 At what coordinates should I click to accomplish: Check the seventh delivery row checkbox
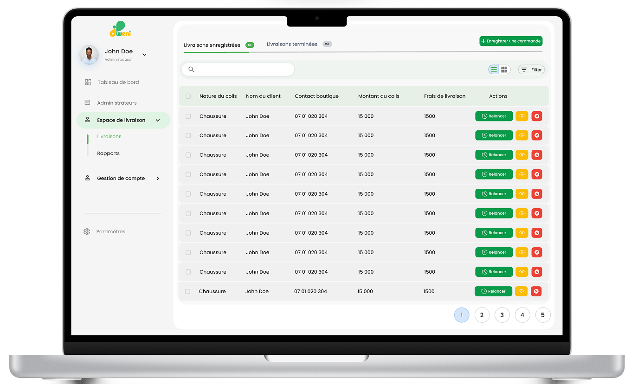pos(188,233)
